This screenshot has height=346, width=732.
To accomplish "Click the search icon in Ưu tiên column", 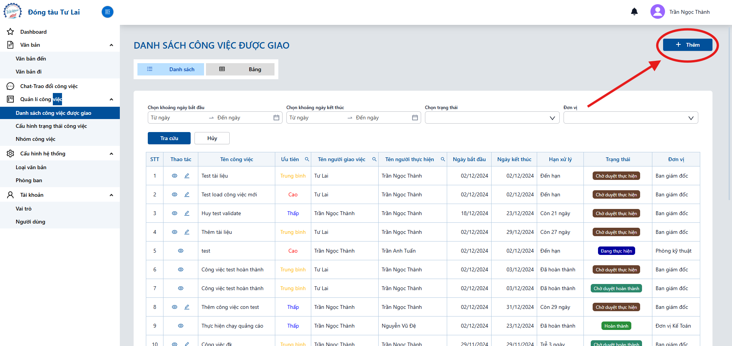I will (307, 159).
